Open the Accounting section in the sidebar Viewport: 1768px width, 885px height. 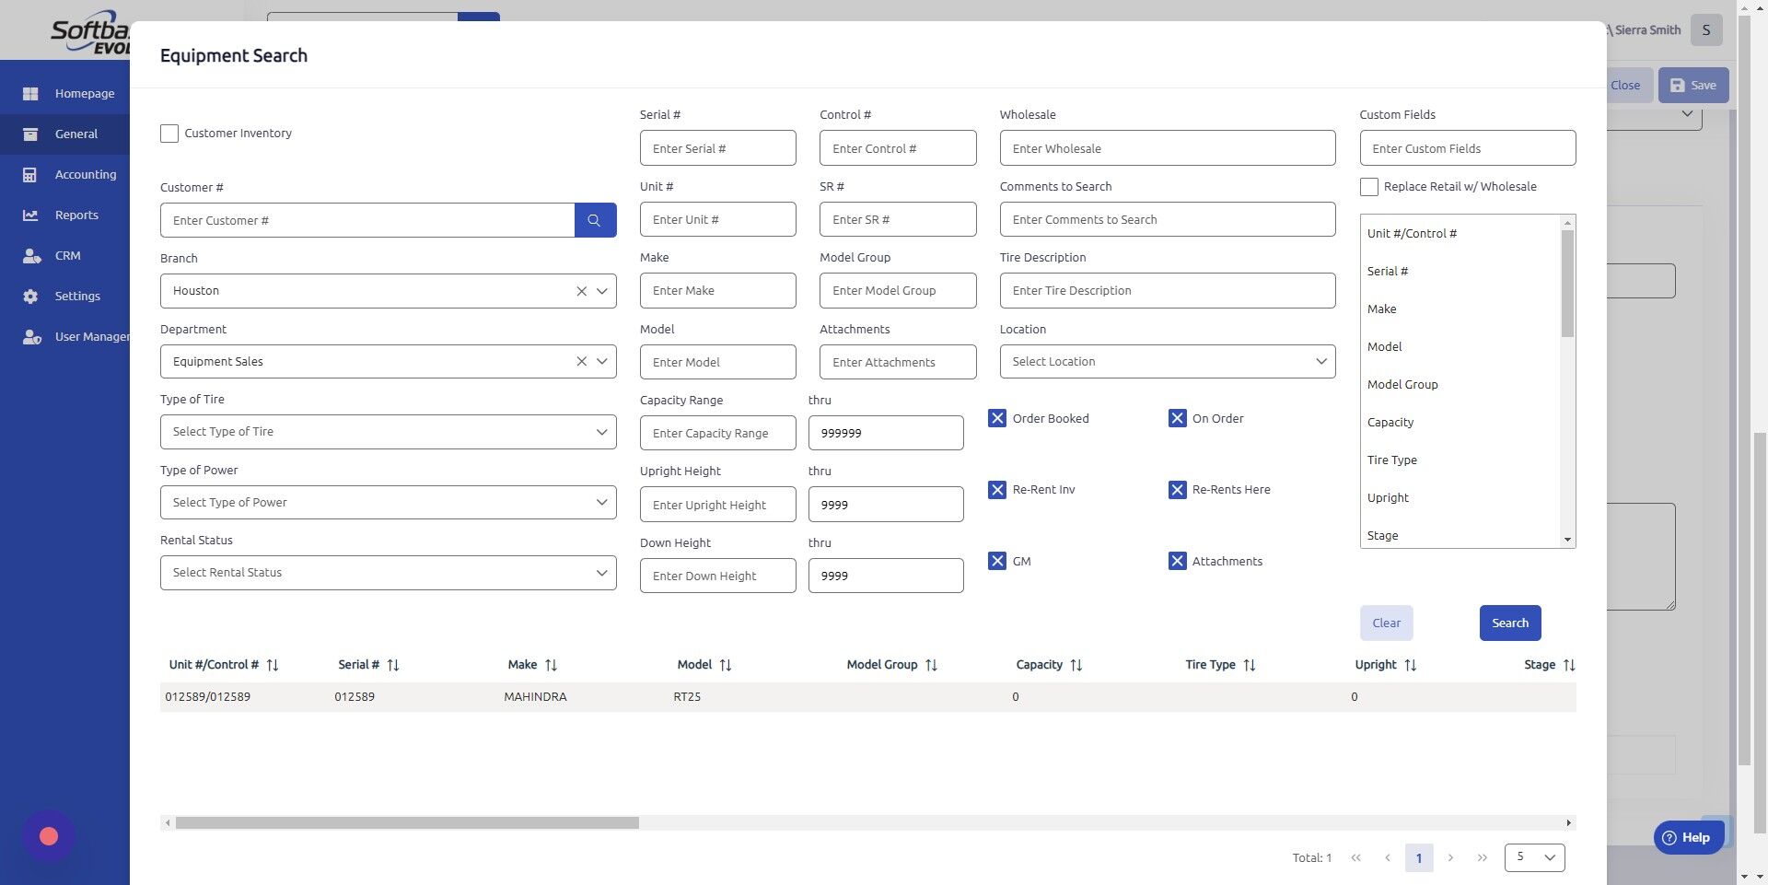[x=85, y=174]
